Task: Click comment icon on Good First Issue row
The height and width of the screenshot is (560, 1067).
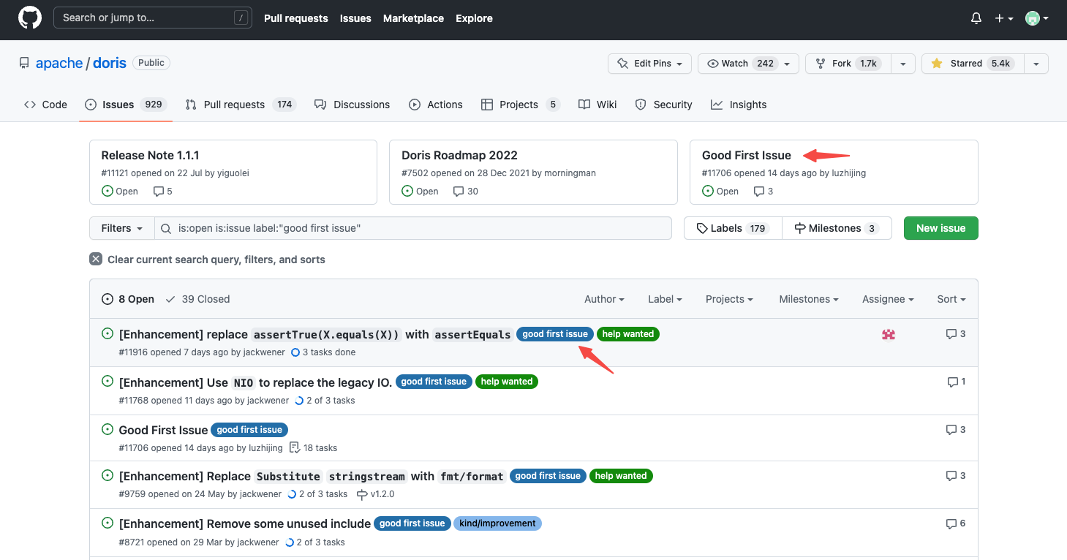Action: tap(951, 429)
